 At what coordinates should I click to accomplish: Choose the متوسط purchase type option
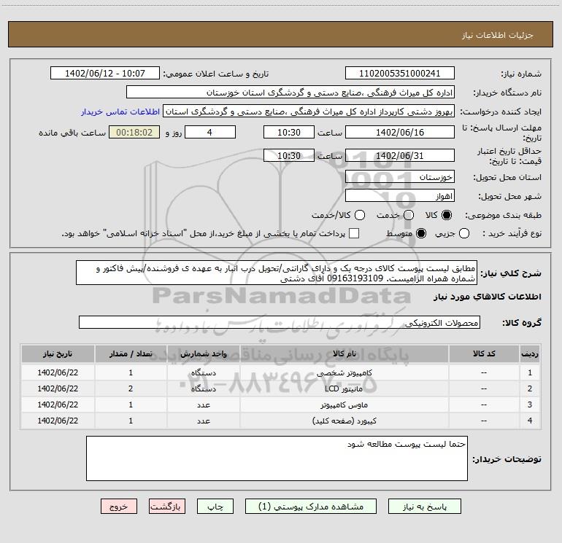pyautogui.click(x=421, y=233)
